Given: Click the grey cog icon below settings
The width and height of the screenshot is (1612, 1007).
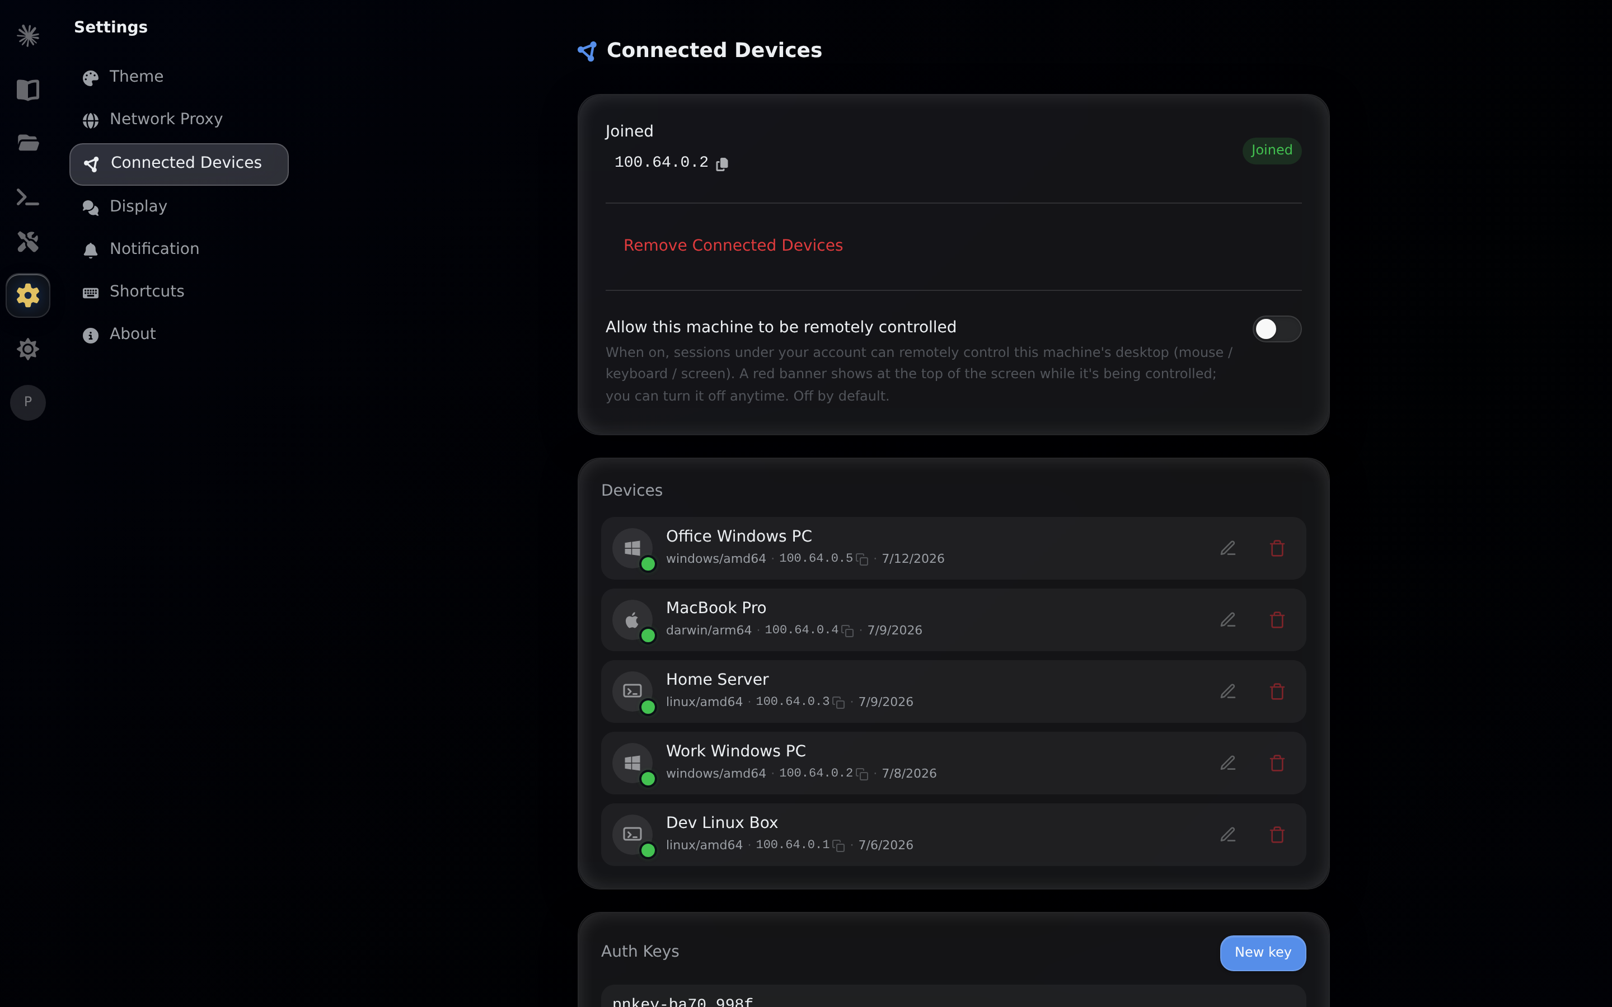Looking at the screenshot, I should (28, 349).
